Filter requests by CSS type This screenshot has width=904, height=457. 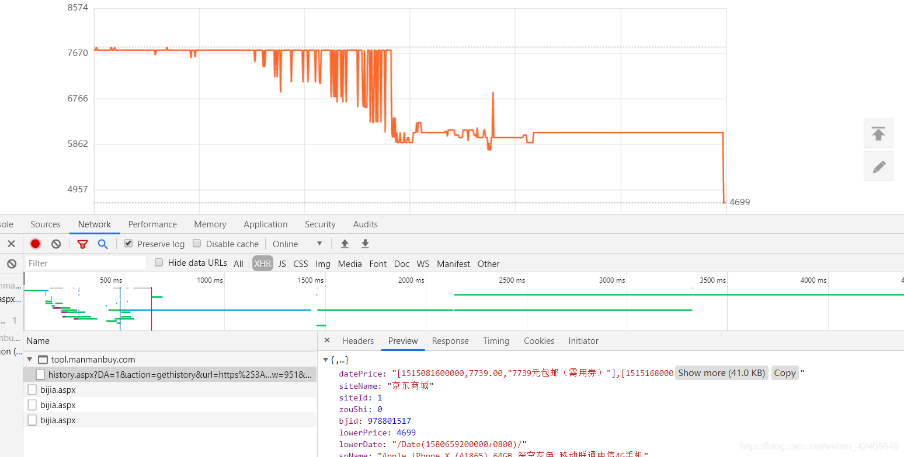(x=301, y=263)
